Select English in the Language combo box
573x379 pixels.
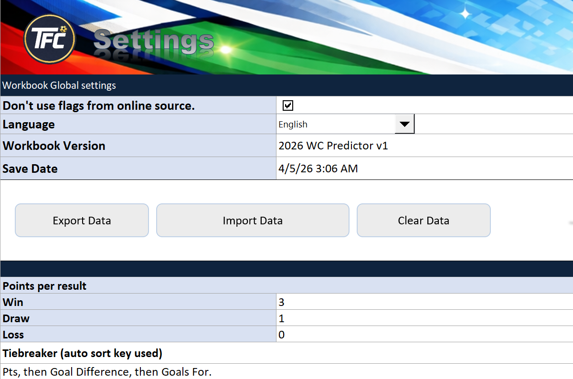pos(334,124)
